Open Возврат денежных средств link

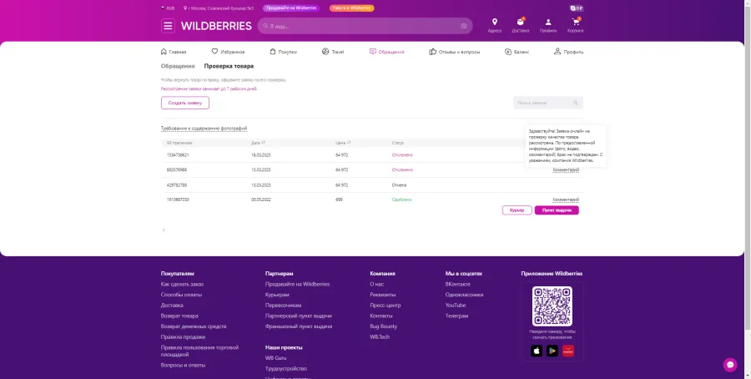194,326
